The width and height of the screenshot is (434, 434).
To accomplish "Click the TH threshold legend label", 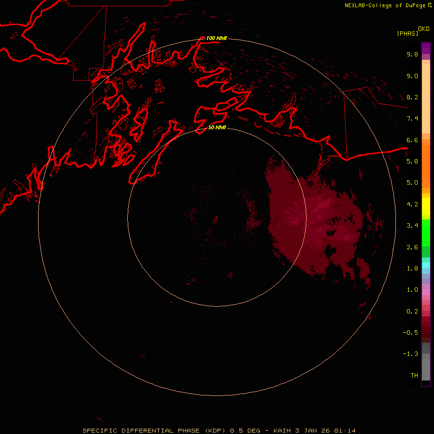I will coord(414,375).
